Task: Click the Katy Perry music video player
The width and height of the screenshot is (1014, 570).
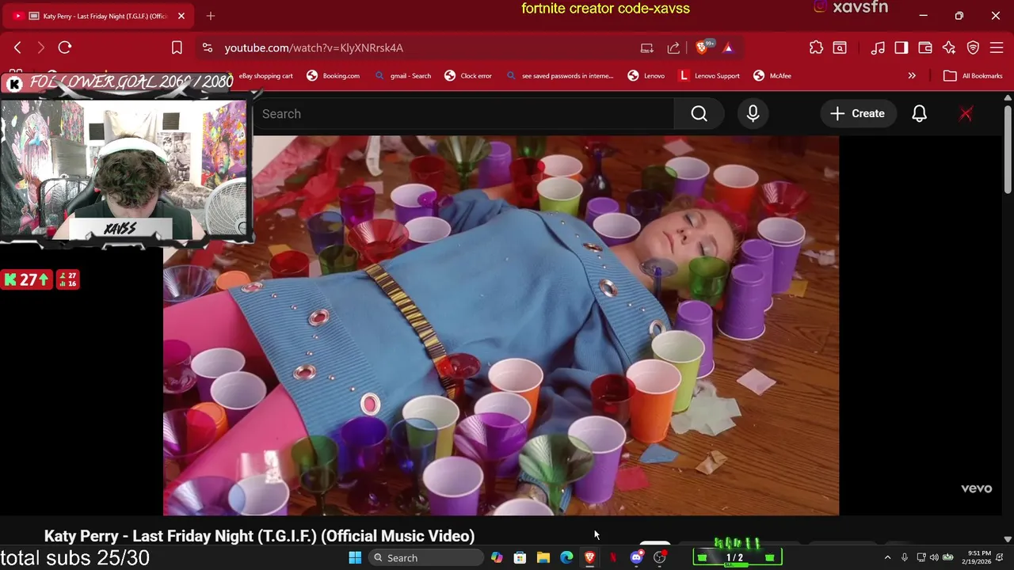Action: (501, 325)
